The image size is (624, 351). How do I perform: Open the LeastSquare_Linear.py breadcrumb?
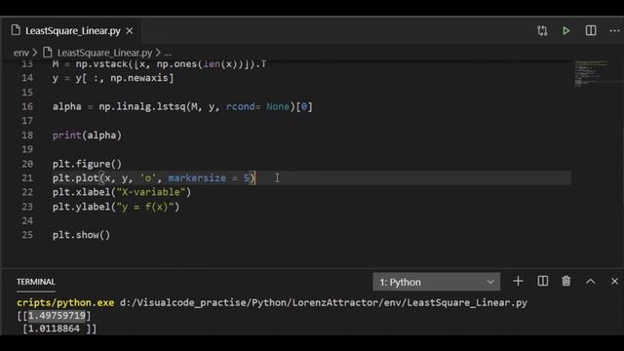(104, 53)
